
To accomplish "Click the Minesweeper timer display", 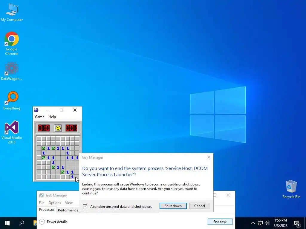I will [71, 128].
